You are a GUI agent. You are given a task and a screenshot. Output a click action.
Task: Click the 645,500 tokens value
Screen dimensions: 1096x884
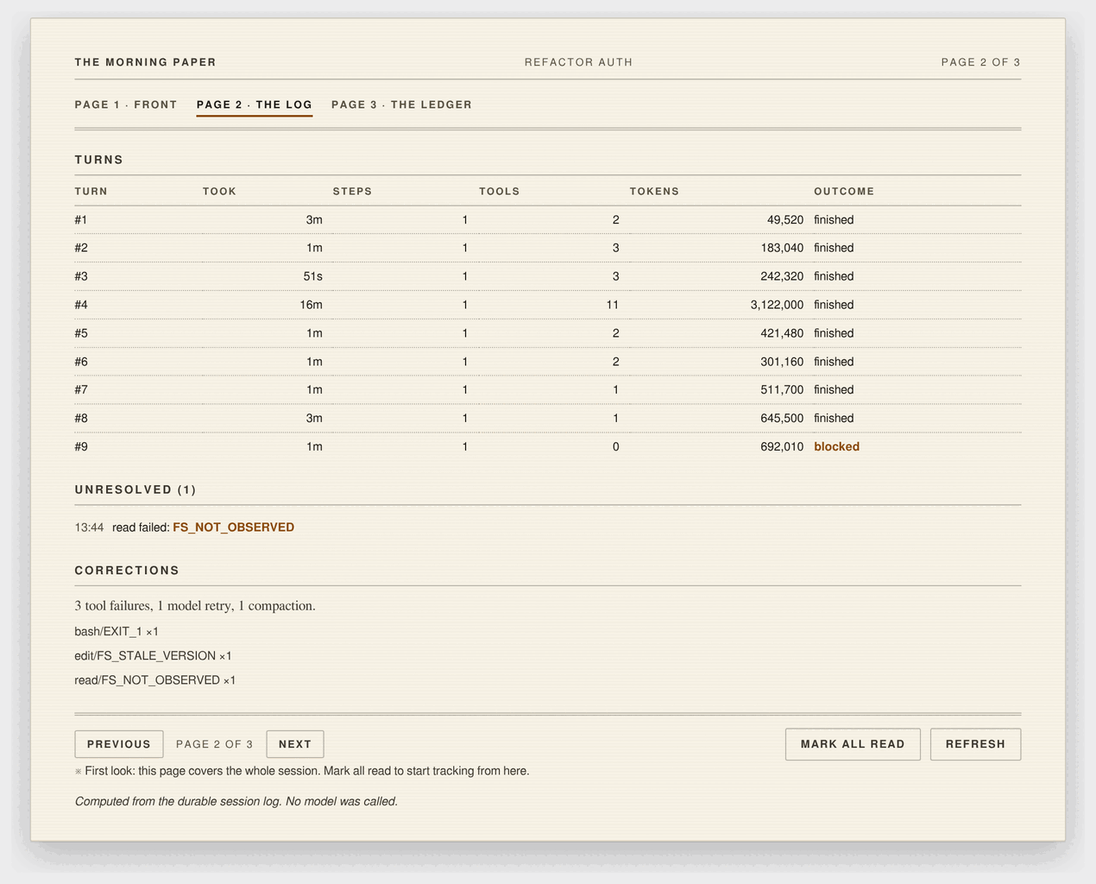tap(782, 418)
